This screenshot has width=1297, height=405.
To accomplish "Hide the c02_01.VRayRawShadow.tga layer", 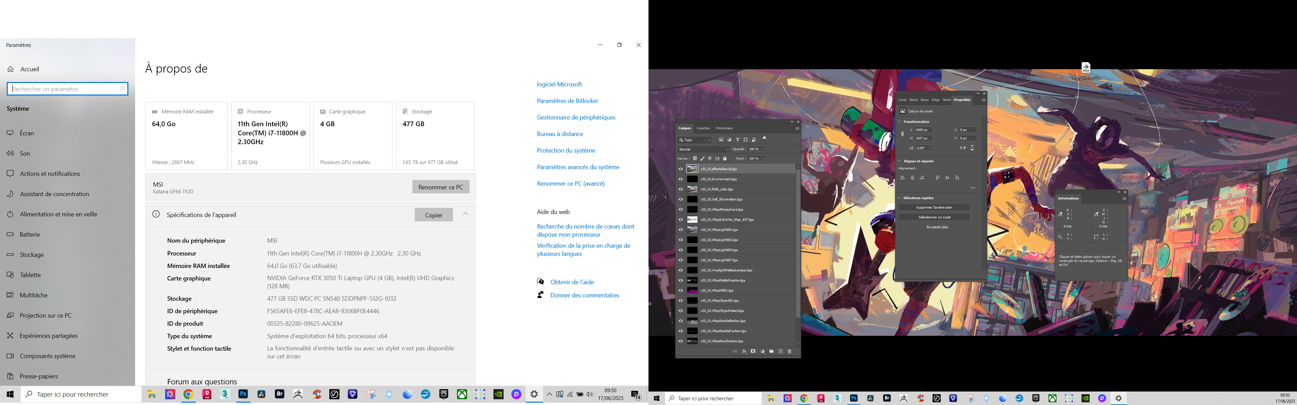I will [681, 341].
